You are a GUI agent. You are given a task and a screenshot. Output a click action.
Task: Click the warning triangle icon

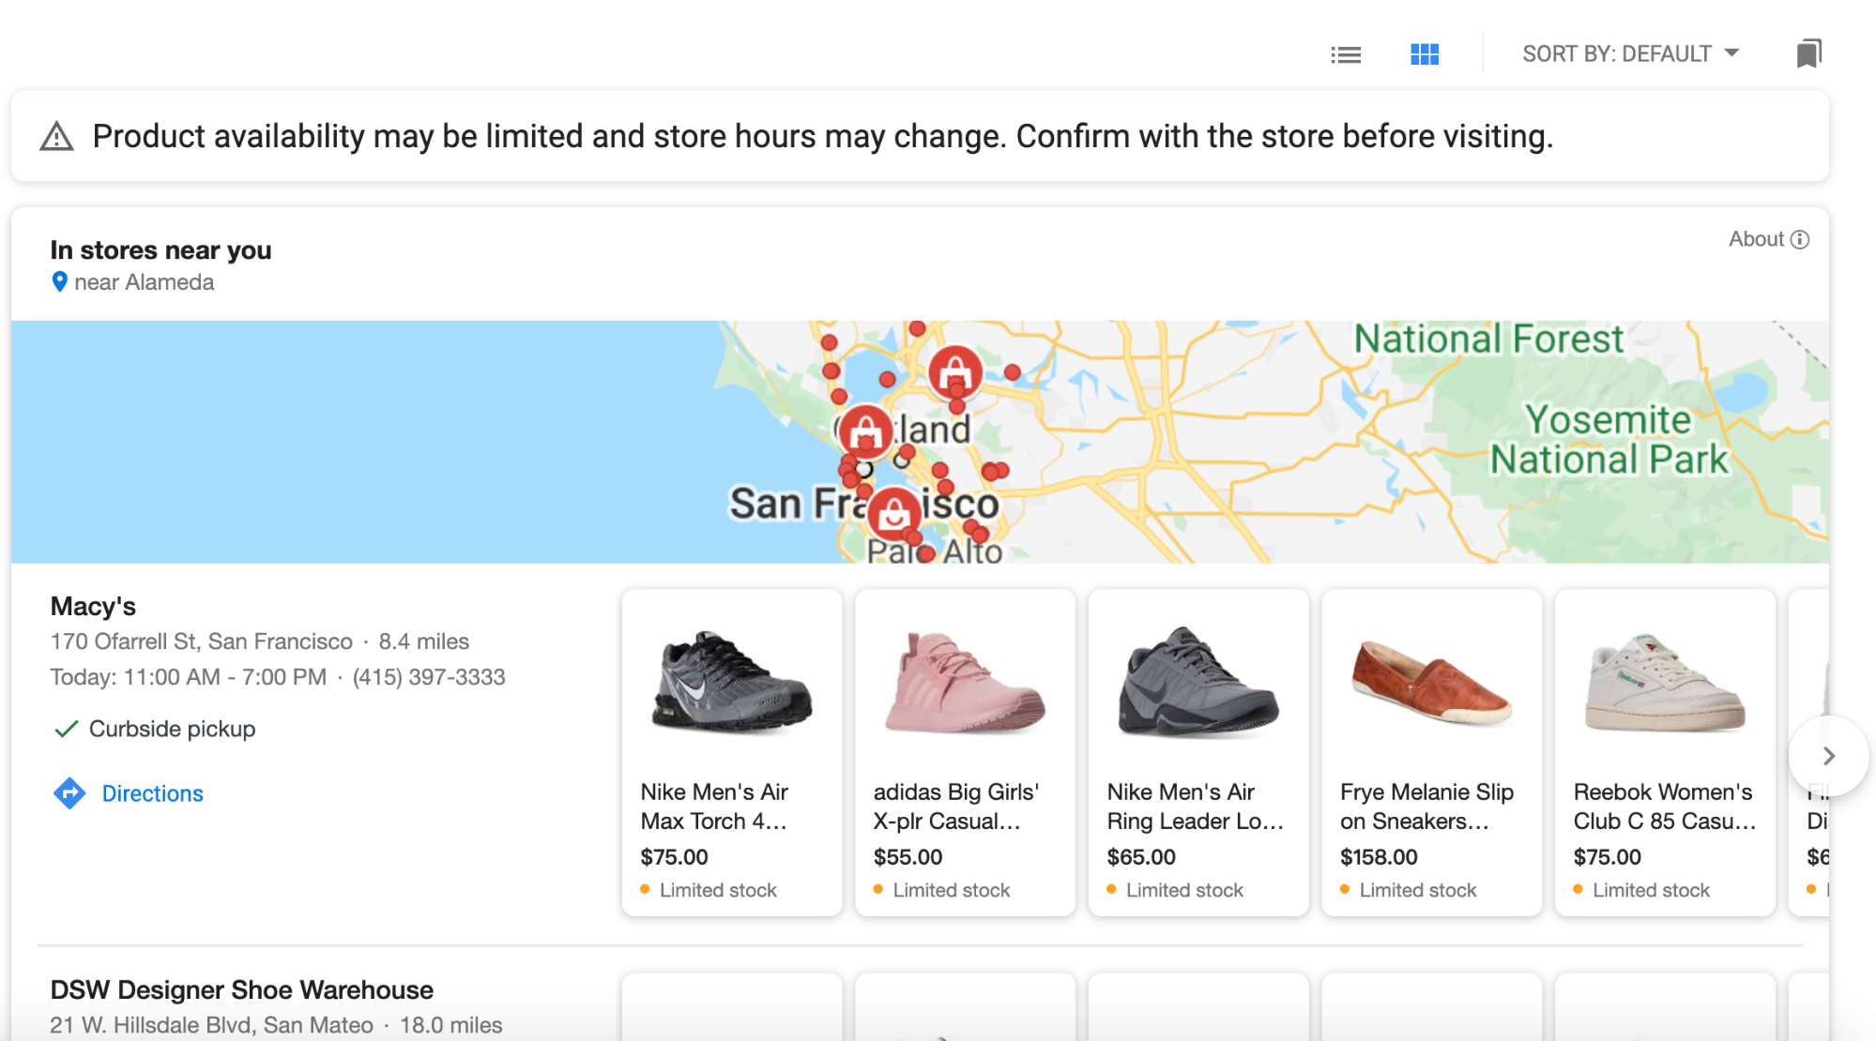57,137
